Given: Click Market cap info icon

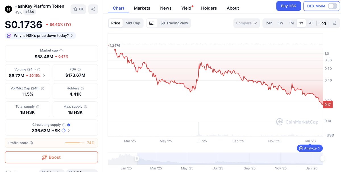Looking at the screenshot, I should [x=61, y=51].
